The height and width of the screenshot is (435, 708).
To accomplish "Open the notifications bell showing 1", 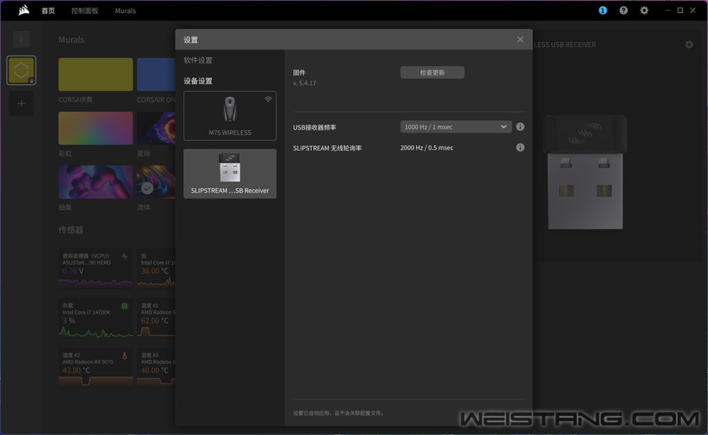I will (x=603, y=10).
